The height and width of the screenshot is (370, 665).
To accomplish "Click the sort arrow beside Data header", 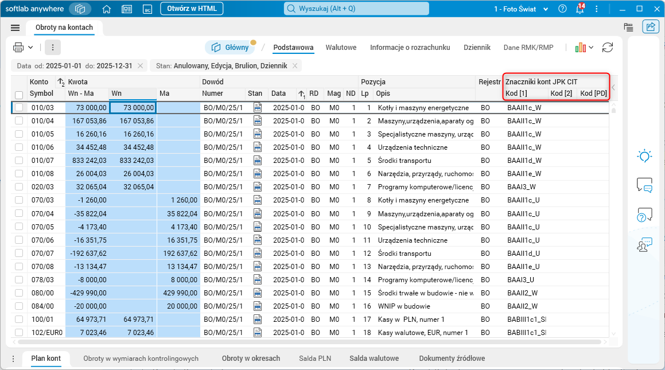I will click(x=301, y=94).
